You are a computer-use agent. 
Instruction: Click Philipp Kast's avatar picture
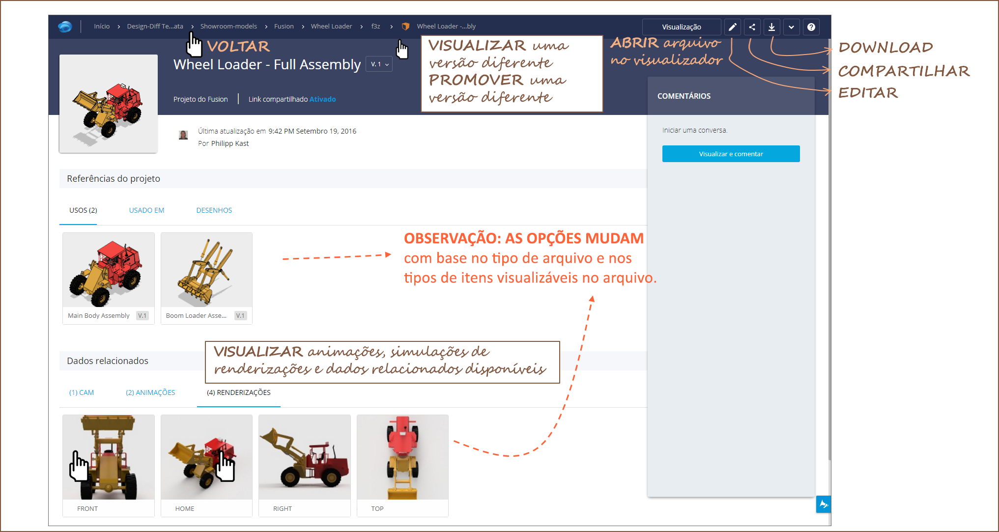pyautogui.click(x=183, y=135)
